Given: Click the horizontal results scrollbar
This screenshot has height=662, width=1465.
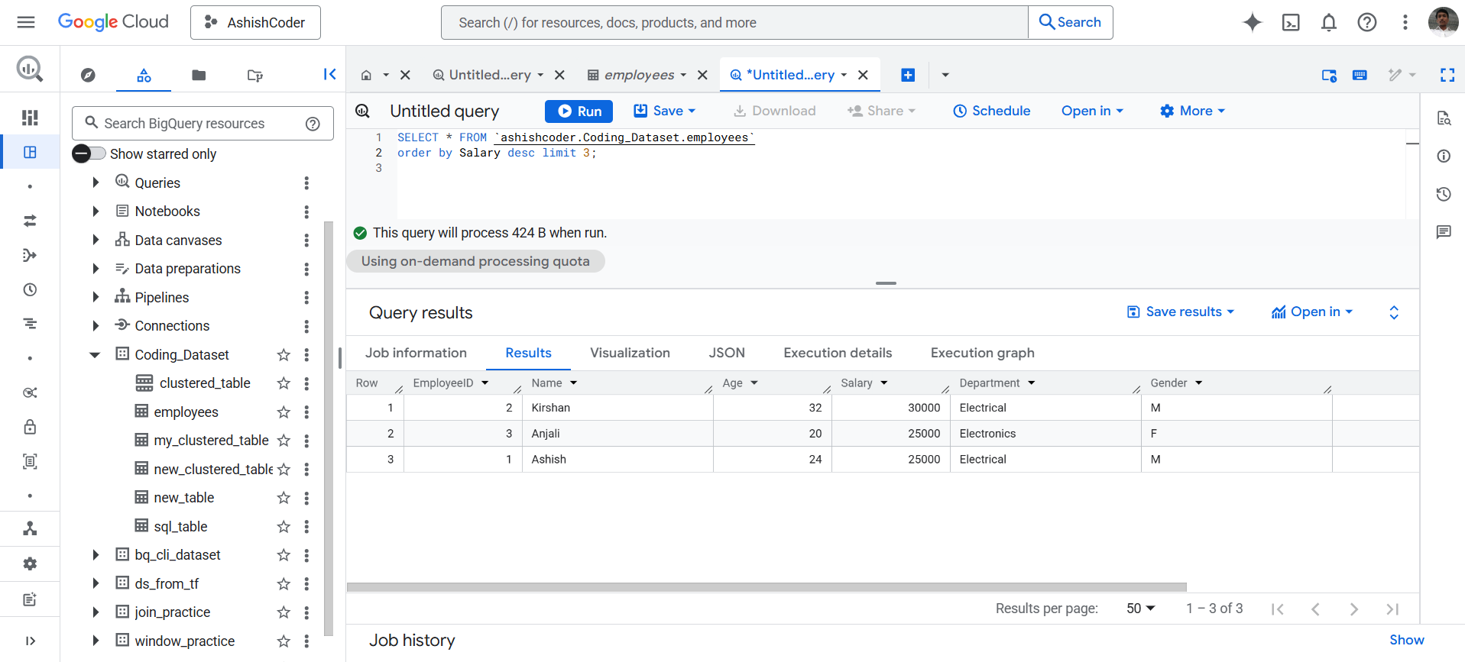Looking at the screenshot, I should click(x=767, y=587).
